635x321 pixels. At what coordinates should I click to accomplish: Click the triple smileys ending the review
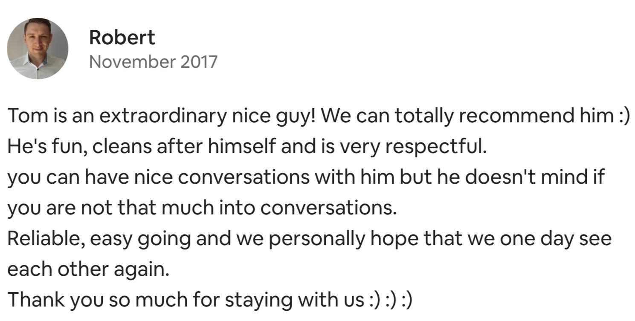tap(390, 300)
